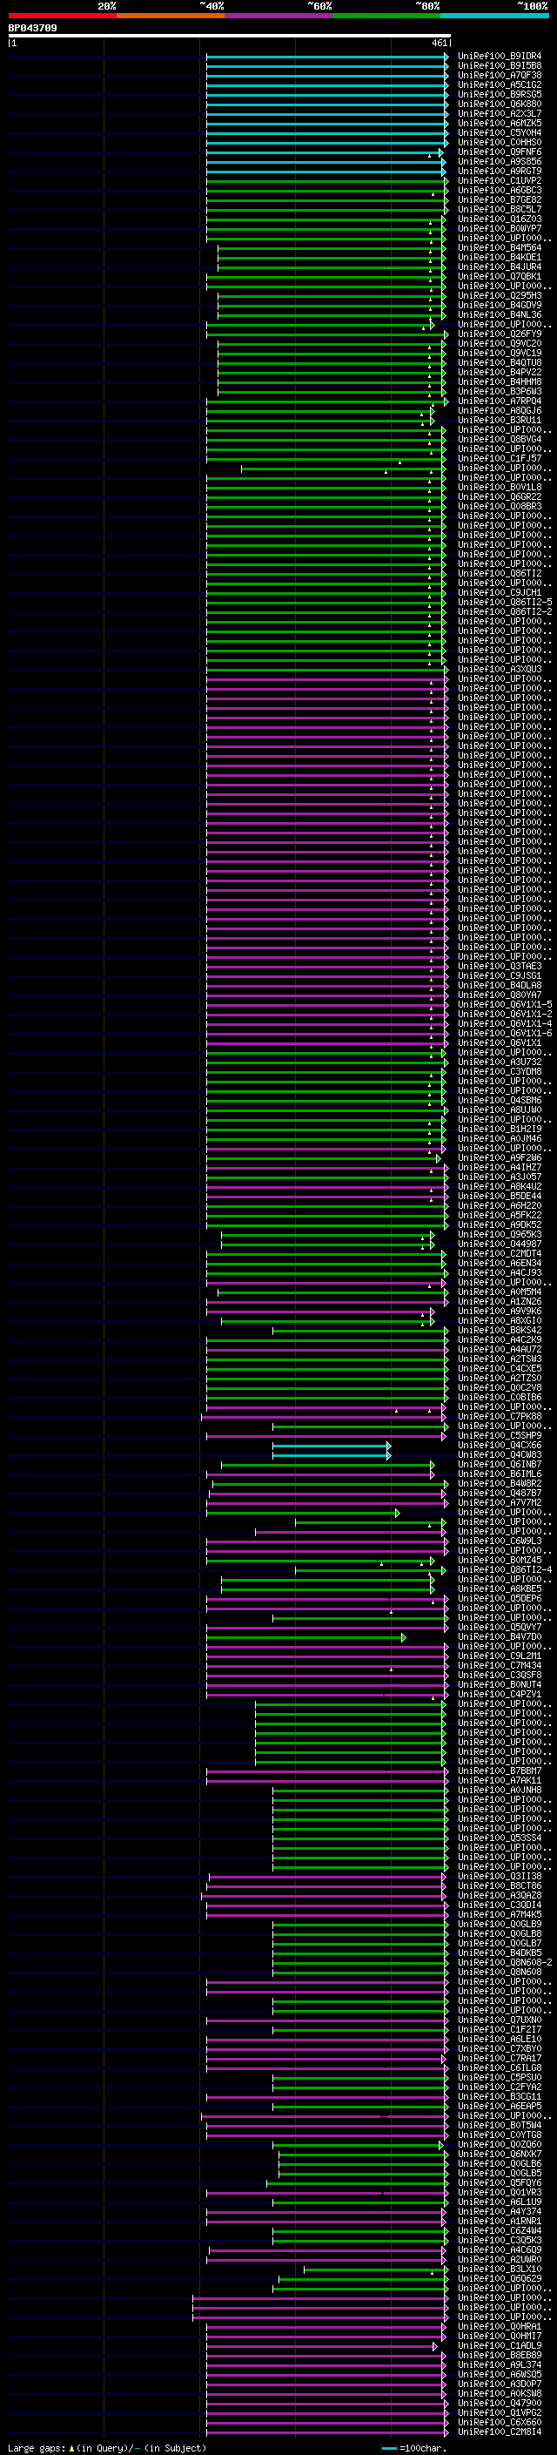Open the UniRef100_C0HHS0 label
The height and width of the screenshot is (2455, 557).
[x=499, y=142]
